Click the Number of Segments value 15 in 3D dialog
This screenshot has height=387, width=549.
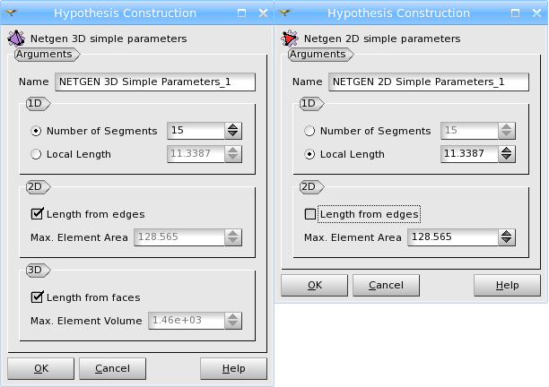point(196,131)
